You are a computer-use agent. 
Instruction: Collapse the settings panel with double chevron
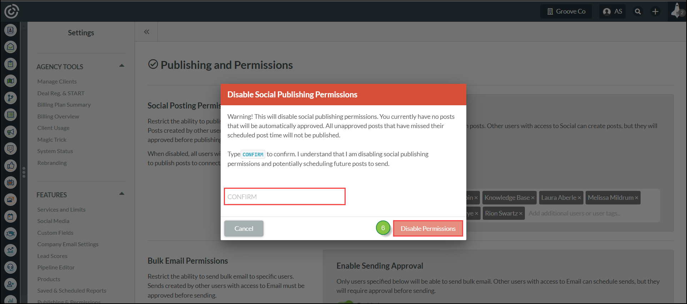(146, 32)
